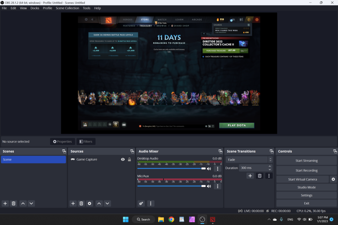Open the File menu
This screenshot has height=225, width=338.
(x=4, y=8)
